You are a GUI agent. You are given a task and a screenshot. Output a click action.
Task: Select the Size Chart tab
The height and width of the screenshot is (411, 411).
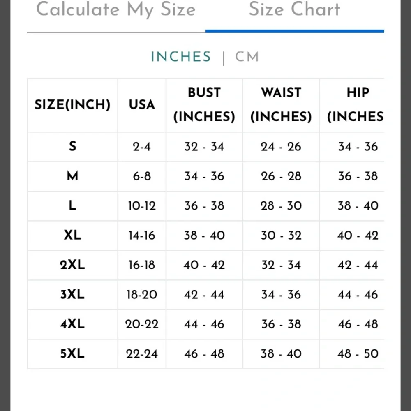(295, 9)
